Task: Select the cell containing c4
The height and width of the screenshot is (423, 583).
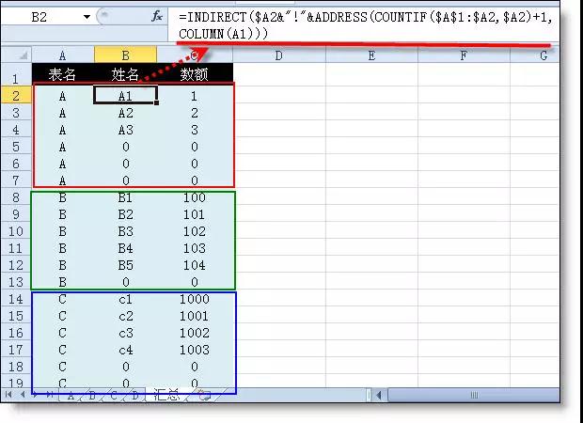Action: 125,350
